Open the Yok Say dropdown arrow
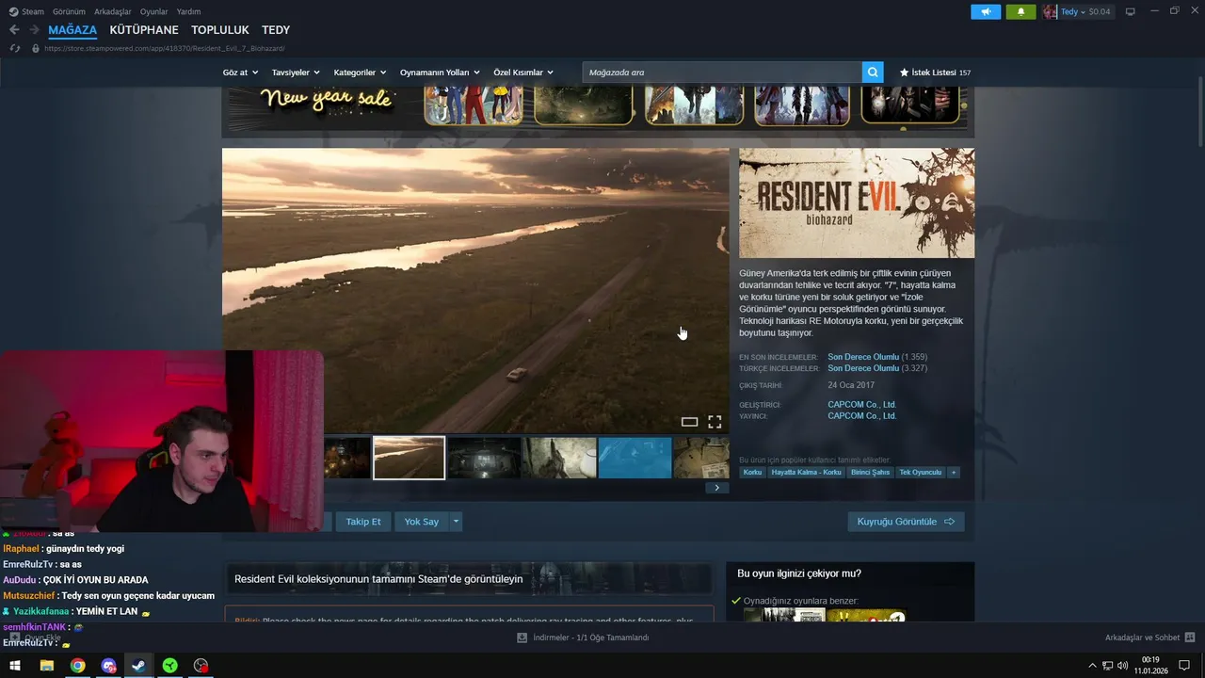Screen dimensions: 1205x678 point(456,522)
